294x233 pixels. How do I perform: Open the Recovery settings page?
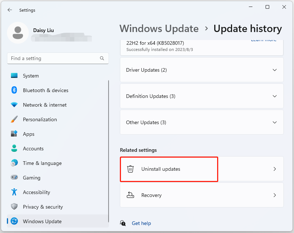tap(201, 195)
